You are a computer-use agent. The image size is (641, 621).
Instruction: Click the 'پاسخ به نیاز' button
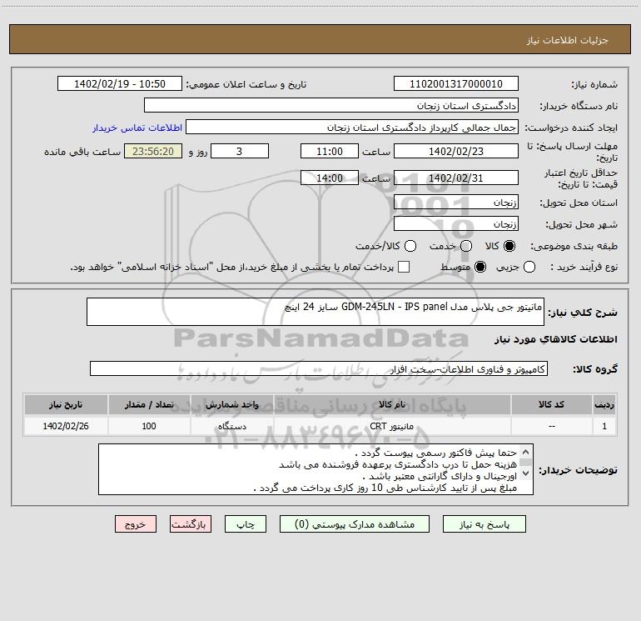pos(484,524)
